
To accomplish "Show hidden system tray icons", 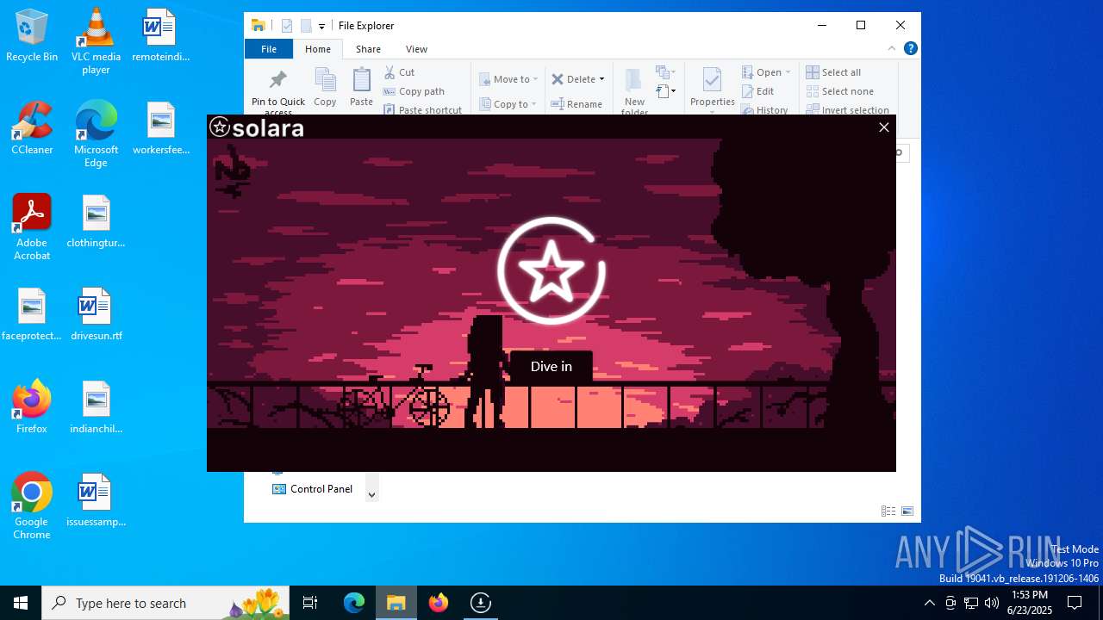I will tap(929, 603).
